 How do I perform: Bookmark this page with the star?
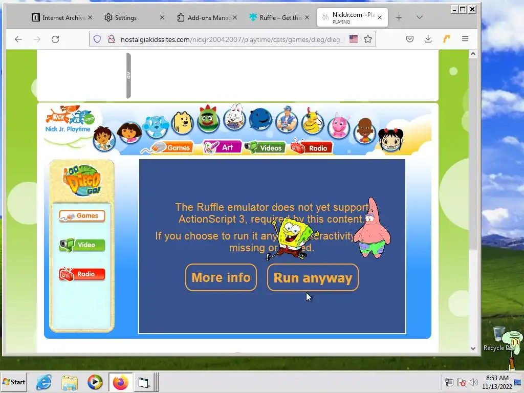368,39
